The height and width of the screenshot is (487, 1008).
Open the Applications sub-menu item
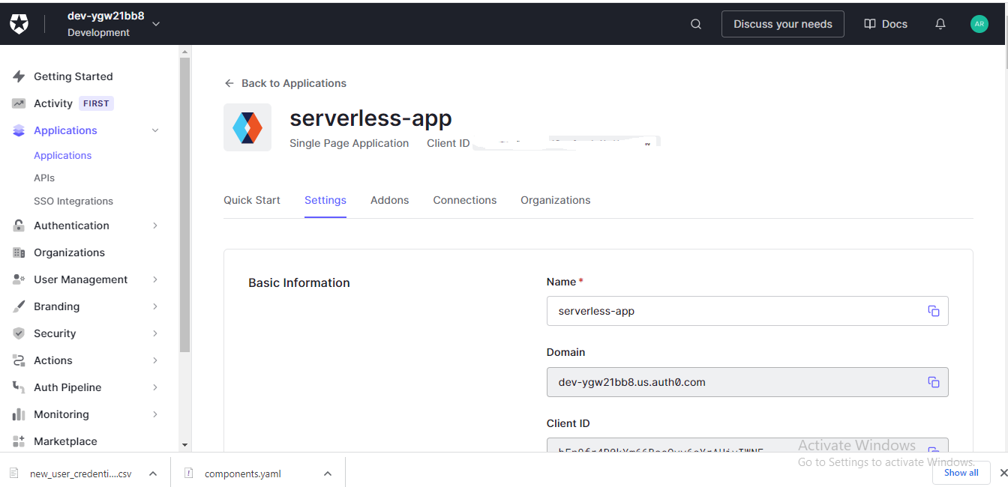point(63,155)
